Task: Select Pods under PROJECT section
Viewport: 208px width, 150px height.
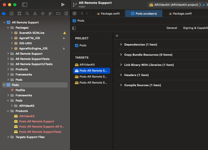Action: tap(81, 45)
